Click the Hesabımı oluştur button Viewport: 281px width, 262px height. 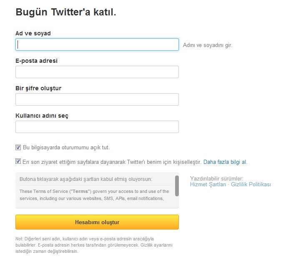tap(97, 222)
